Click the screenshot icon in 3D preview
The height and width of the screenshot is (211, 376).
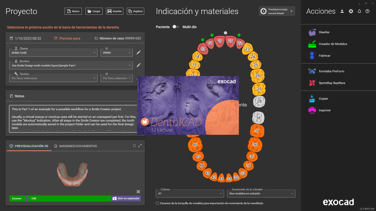(x=138, y=192)
